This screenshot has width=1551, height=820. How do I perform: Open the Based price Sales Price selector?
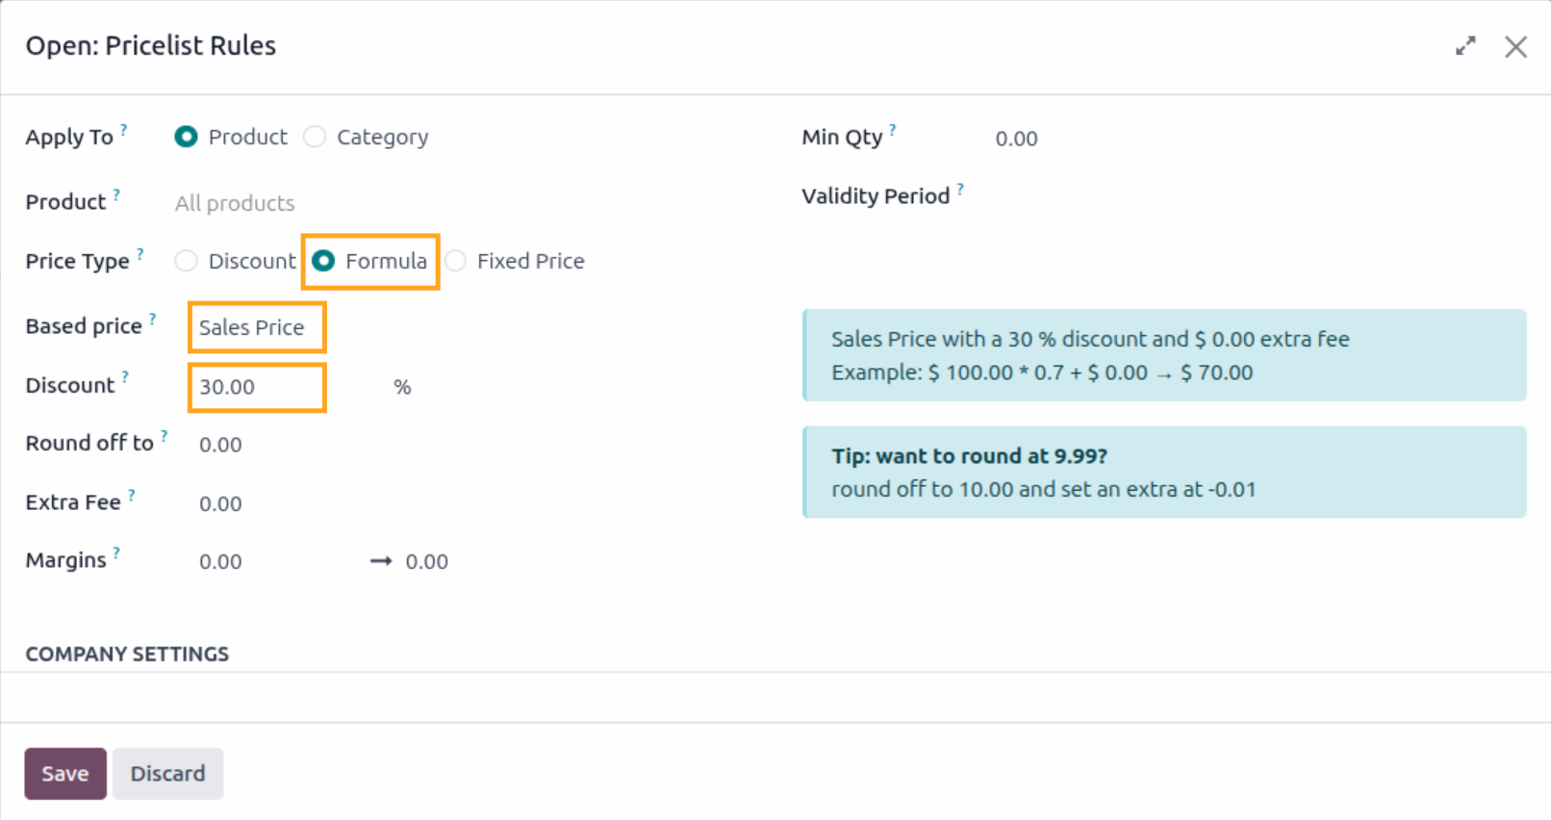click(255, 328)
